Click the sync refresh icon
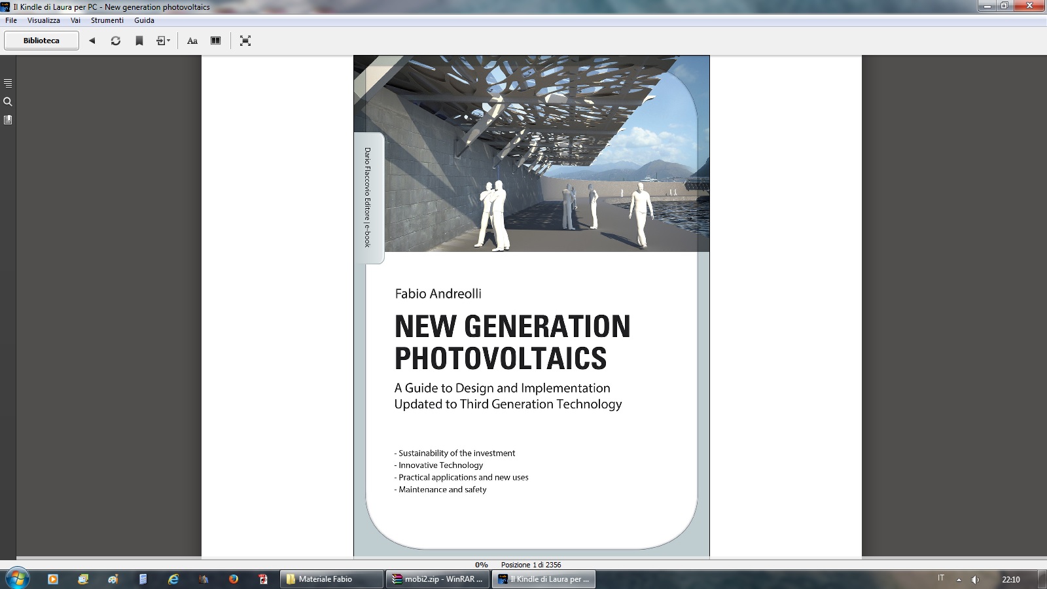 pyautogui.click(x=116, y=41)
